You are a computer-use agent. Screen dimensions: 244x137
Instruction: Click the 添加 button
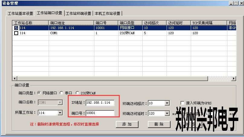coord(127,124)
